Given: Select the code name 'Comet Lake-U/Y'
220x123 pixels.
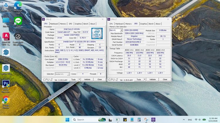Looking at the screenshot, I should 64,32.
